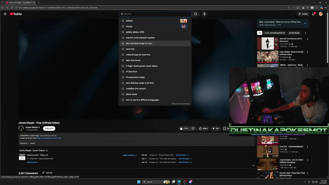
Task: Click Report search predictions link
Action: tap(180, 104)
